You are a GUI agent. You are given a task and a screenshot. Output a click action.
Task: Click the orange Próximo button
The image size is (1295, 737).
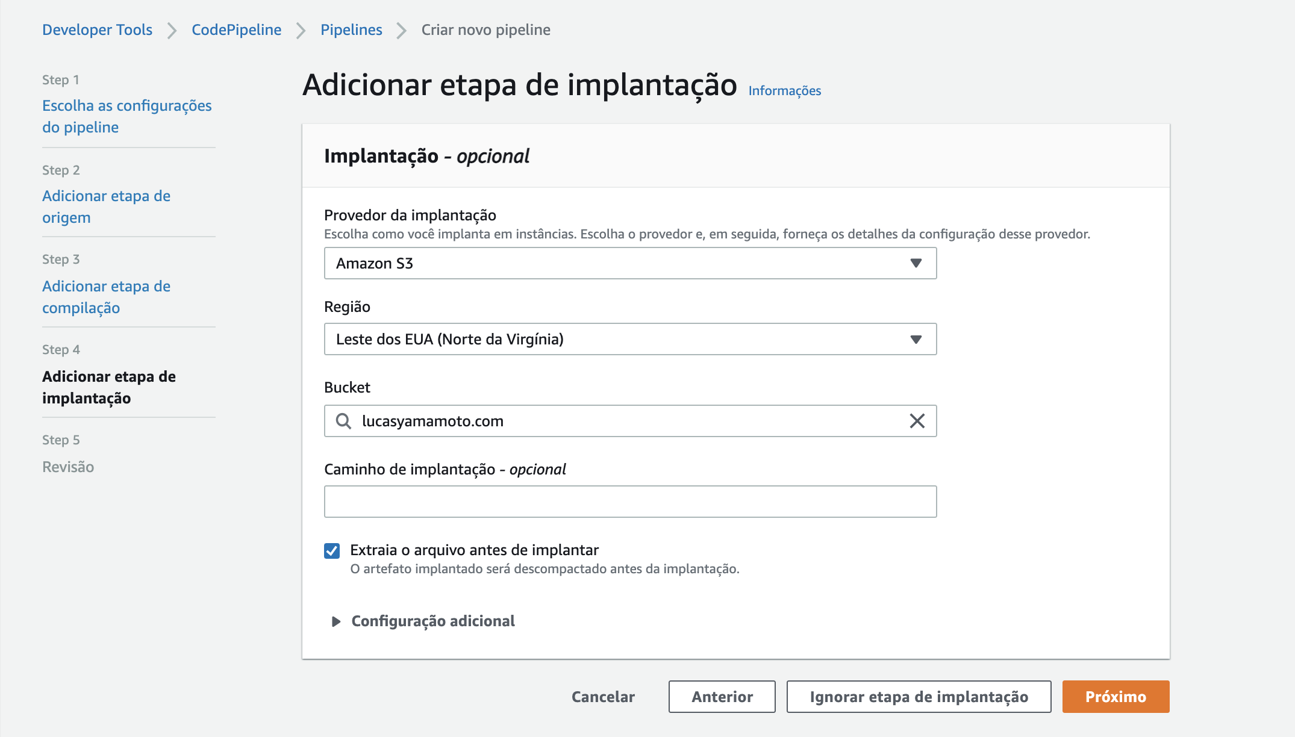pyautogui.click(x=1116, y=697)
